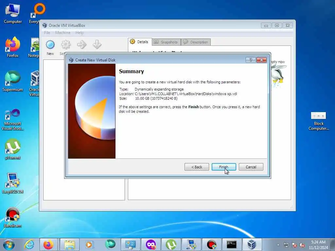335x251 pixels.
Task: Select the µTorrent desktop shortcut
Action: coord(13,149)
